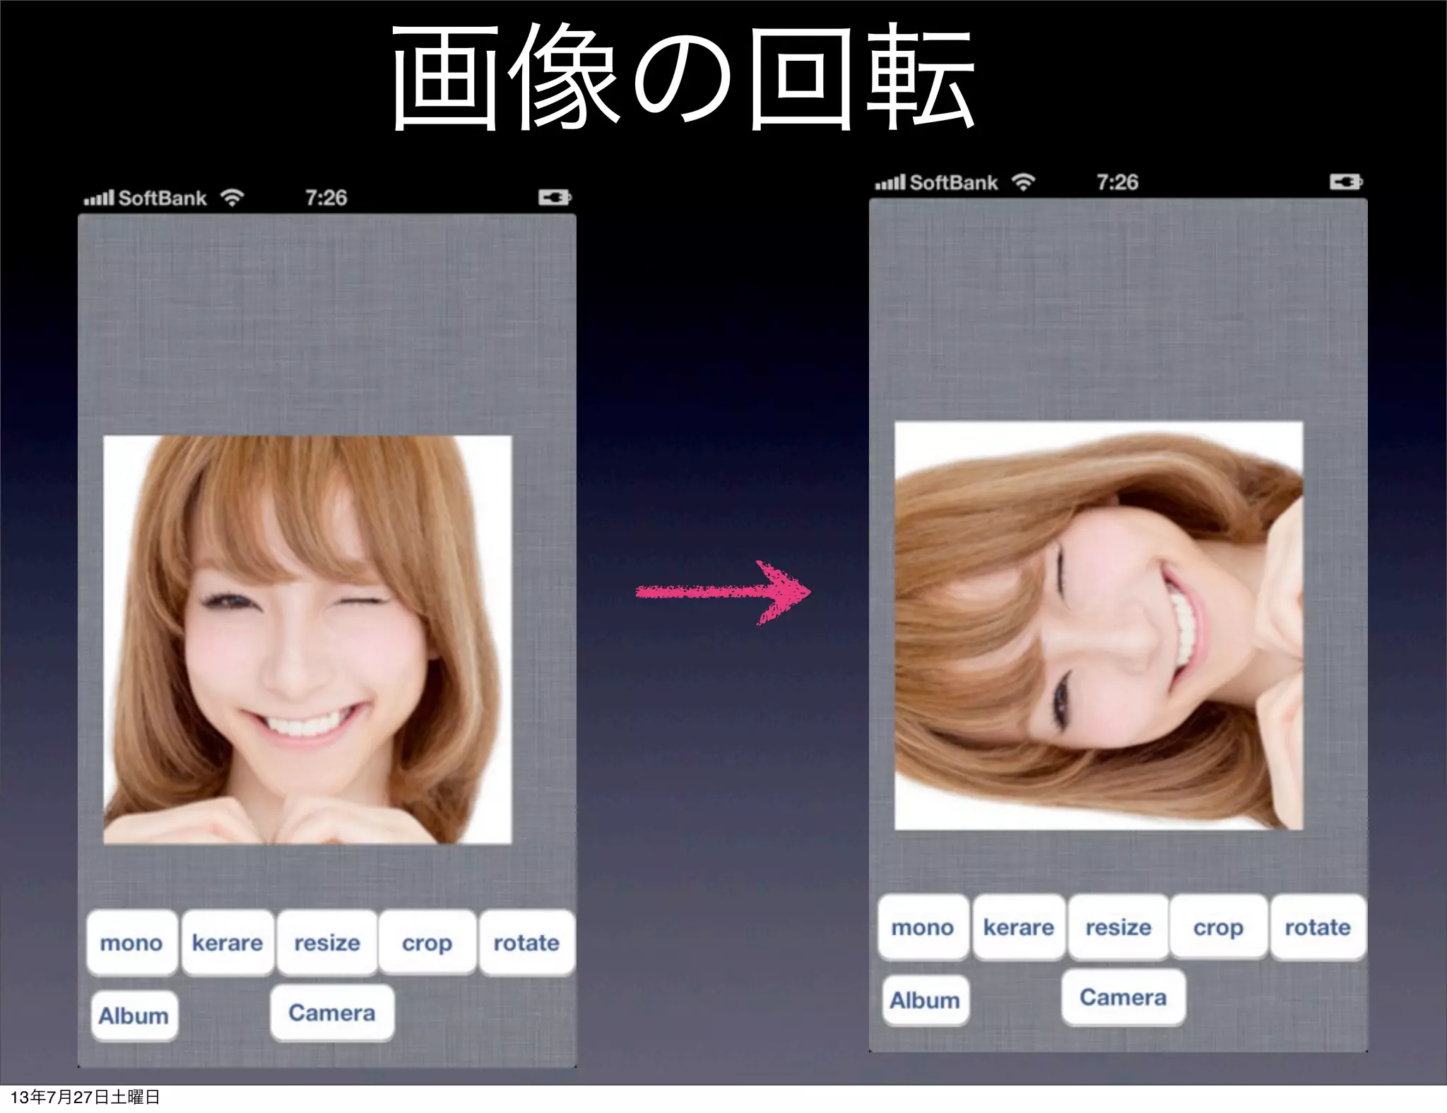This screenshot has width=1447, height=1113.
Task: Click the left phone signal bars icon
Action: tap(98, 198)
